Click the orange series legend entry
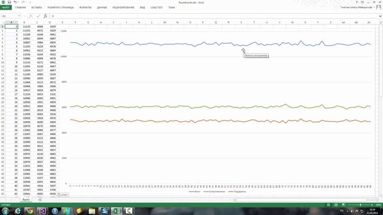The height and width of the screenshot is (215, 383). (x=237, y=192)
